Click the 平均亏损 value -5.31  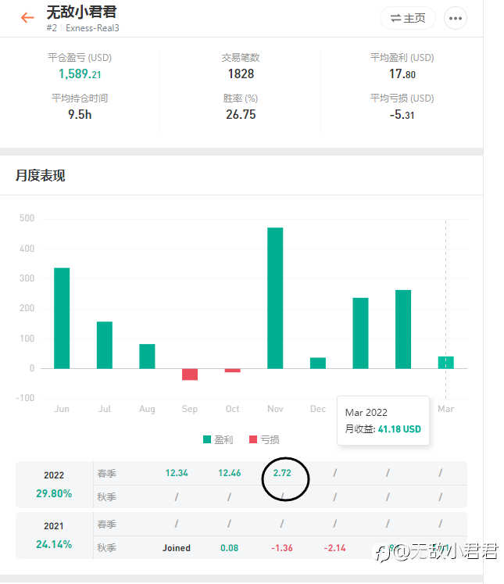point(402,114)
